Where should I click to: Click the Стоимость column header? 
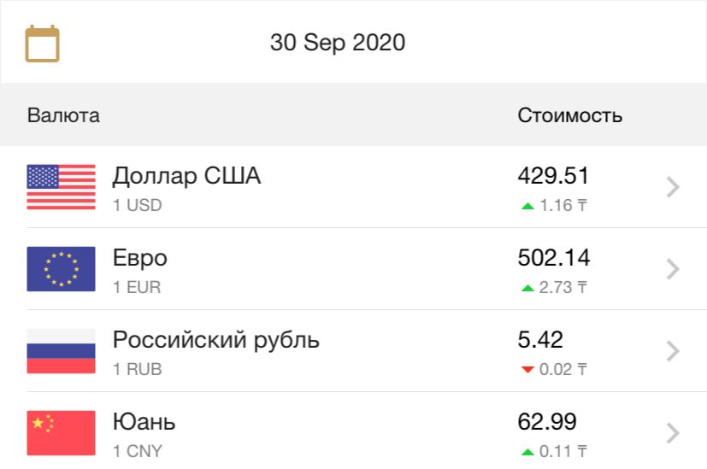click(x=570, y=115)
